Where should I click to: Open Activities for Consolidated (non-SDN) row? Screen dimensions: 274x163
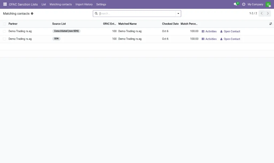pos(209,31)
